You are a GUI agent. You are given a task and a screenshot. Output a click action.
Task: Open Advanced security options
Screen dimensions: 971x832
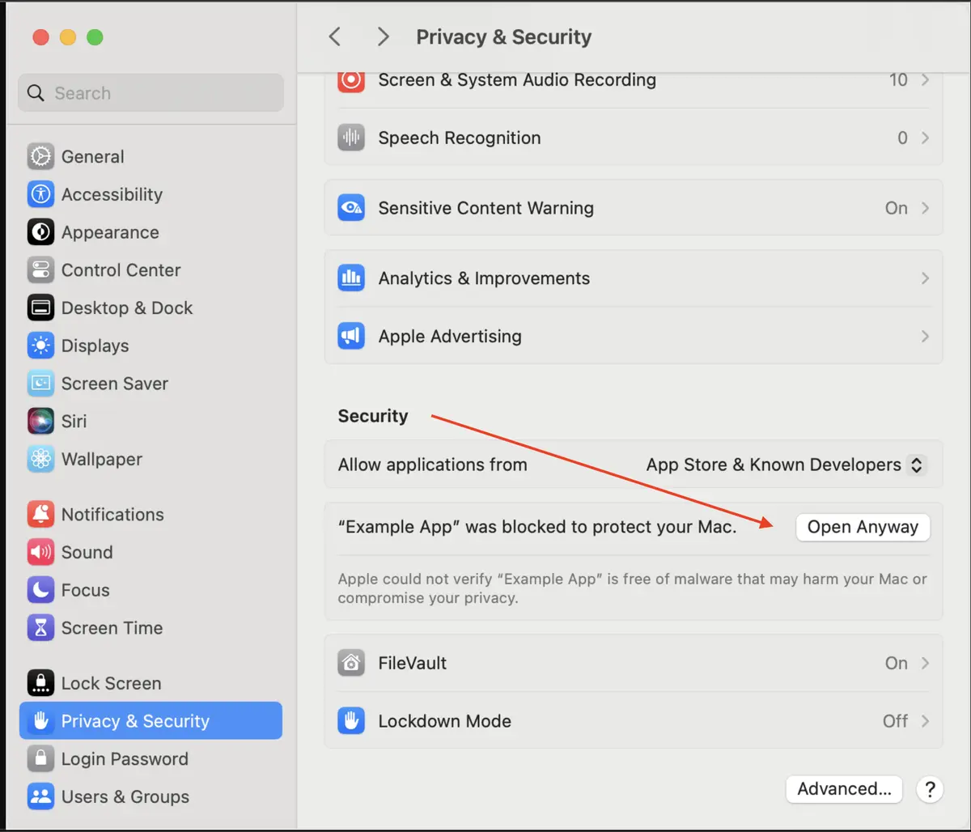click(x=844, y=789)
